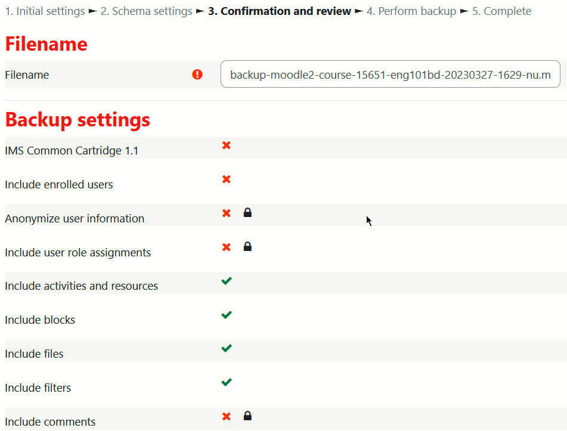The image size is (567, 431).
Task: Select step 3. Confirmation and review
Action: point(280,11)
